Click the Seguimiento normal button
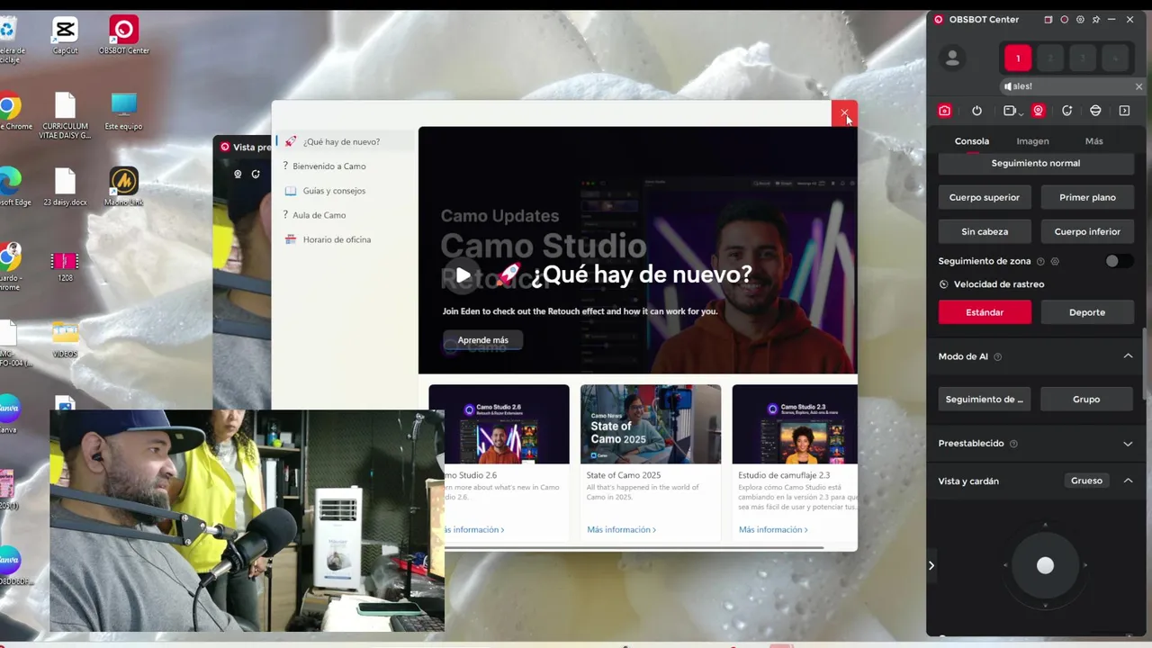The height and width of the screenshot is (648, 1152). pos(1036,163)
